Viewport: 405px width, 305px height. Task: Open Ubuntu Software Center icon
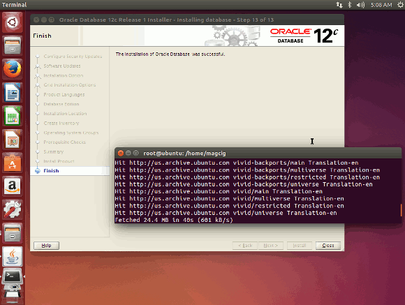tap(13, 163)
